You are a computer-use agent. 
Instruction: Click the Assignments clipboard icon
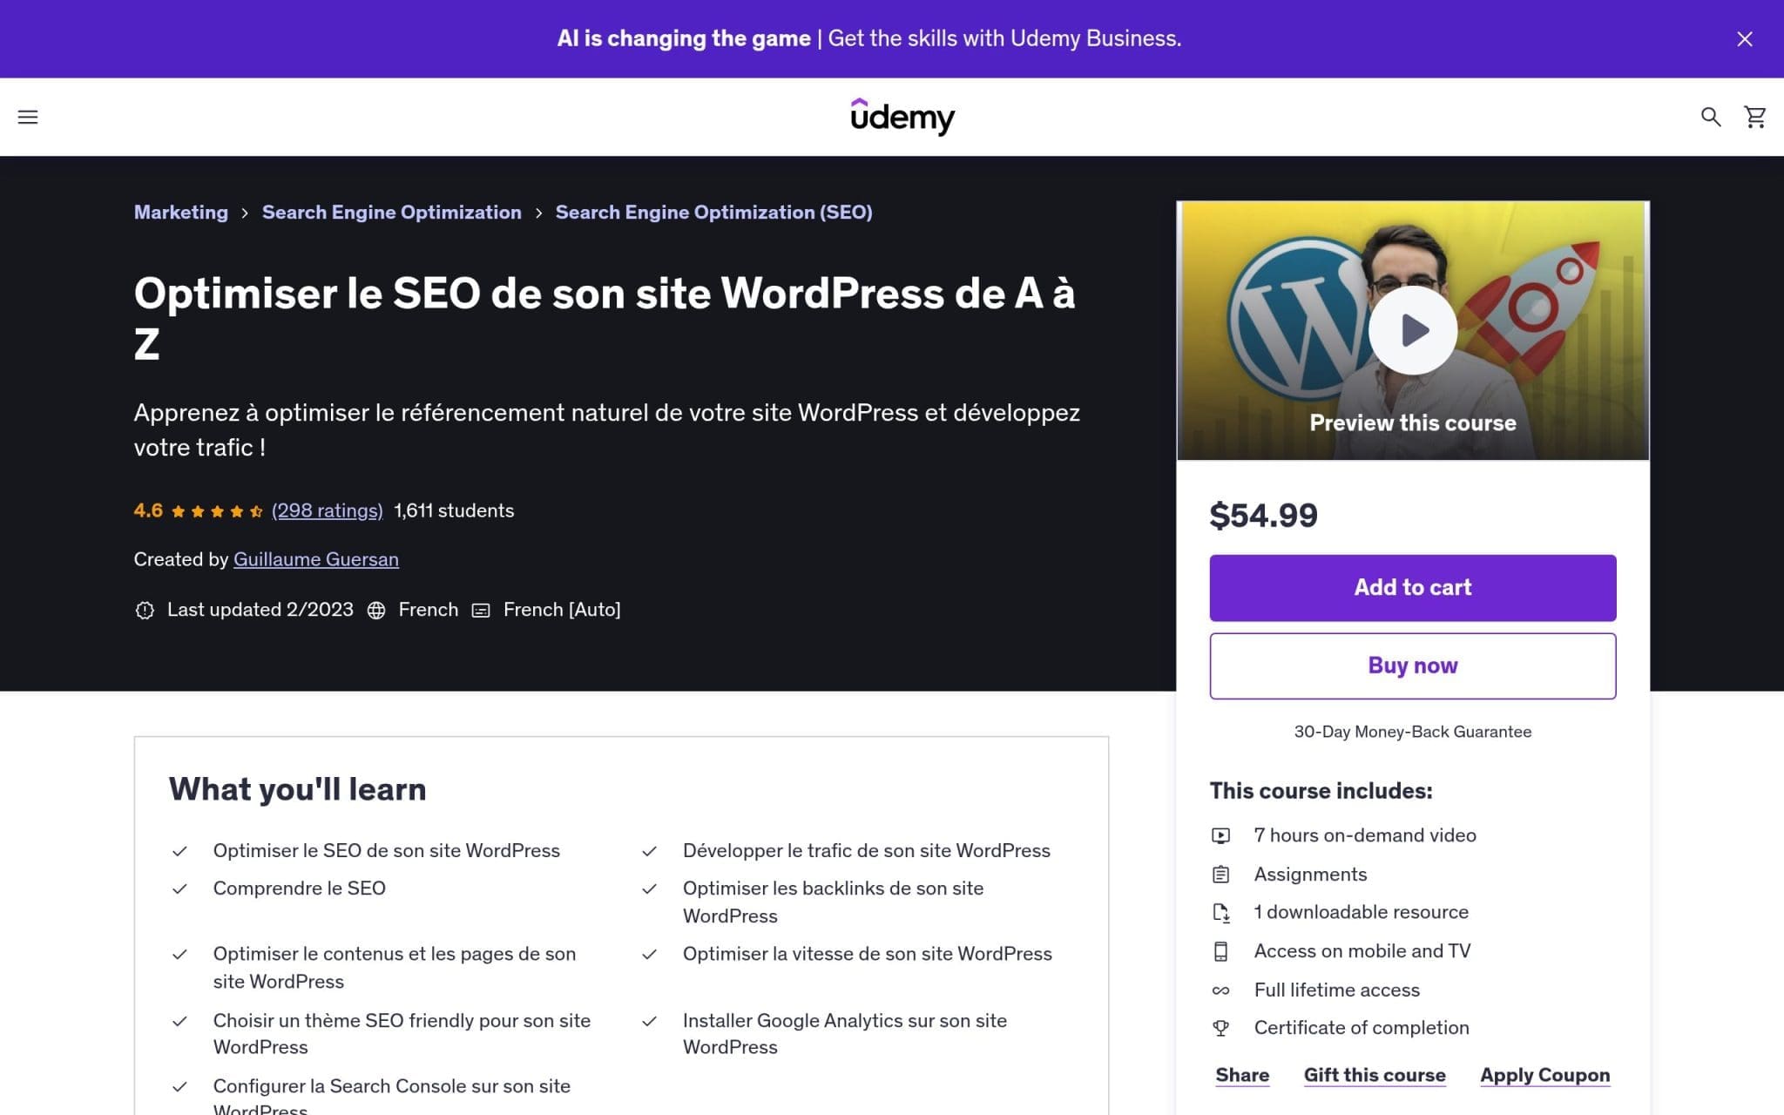(x=1223, y=874)
